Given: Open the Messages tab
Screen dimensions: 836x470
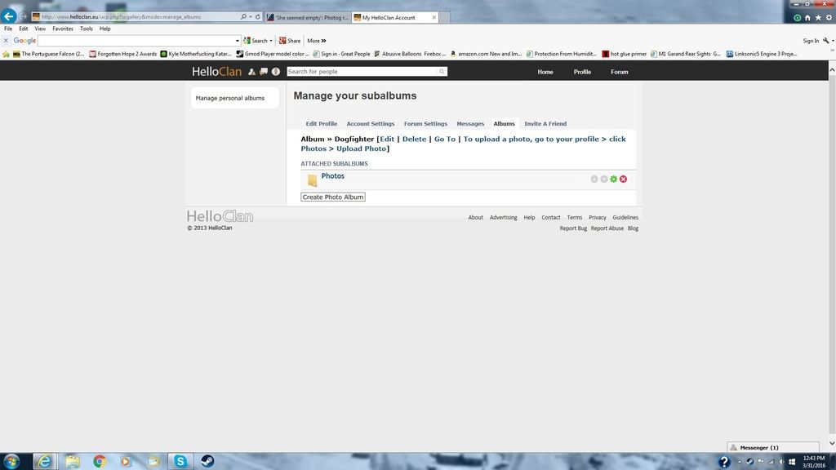Looking at the screenshot, I should pyautogui.click(x=470, y=124).
